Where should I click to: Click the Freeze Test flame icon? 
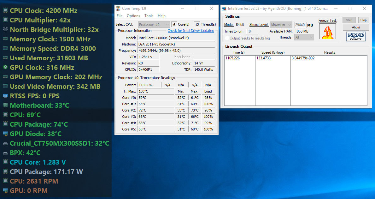click(x=327, y=32)
